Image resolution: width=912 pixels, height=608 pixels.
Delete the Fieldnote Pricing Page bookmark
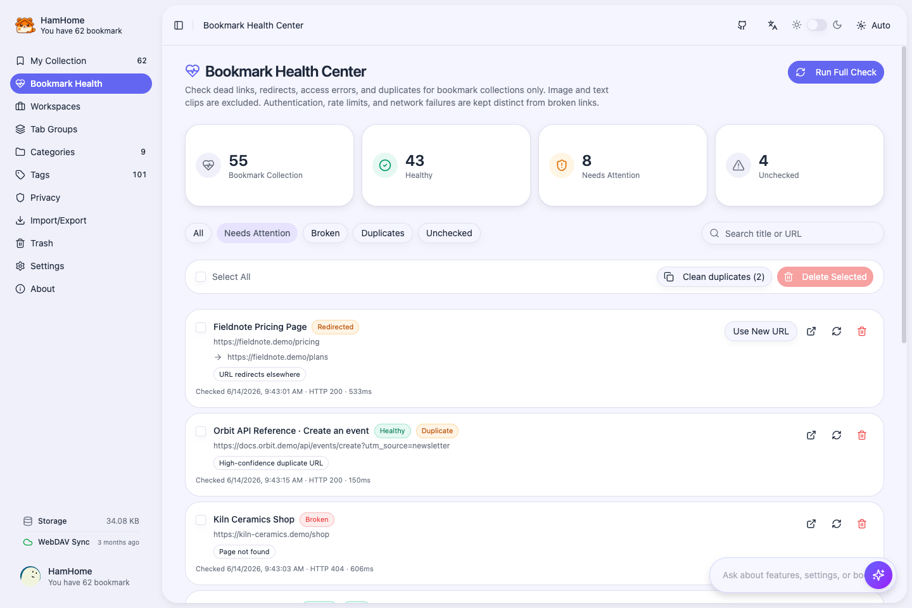coord(862,331)
